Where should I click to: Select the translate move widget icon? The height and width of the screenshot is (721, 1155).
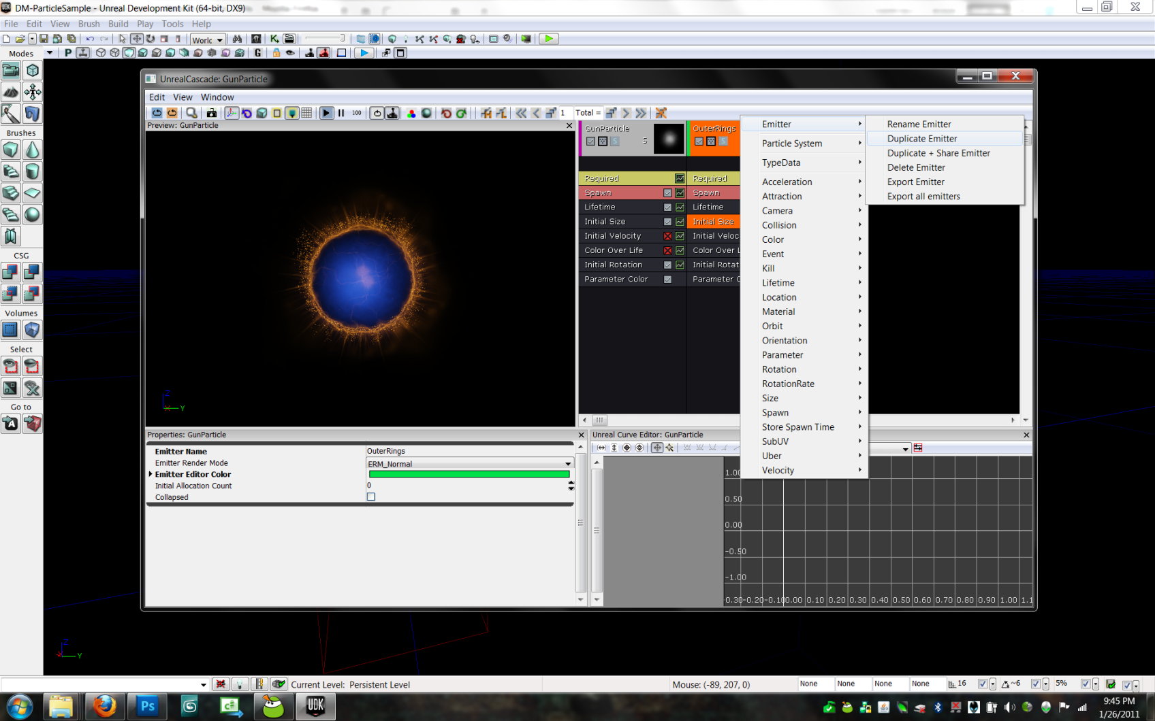(x=137, y=39)
